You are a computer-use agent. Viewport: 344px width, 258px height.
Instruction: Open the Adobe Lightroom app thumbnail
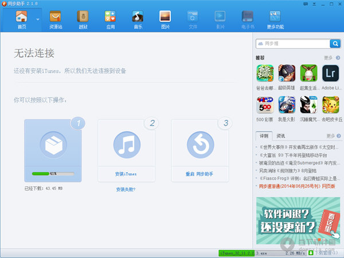click(x=331, y=74)
